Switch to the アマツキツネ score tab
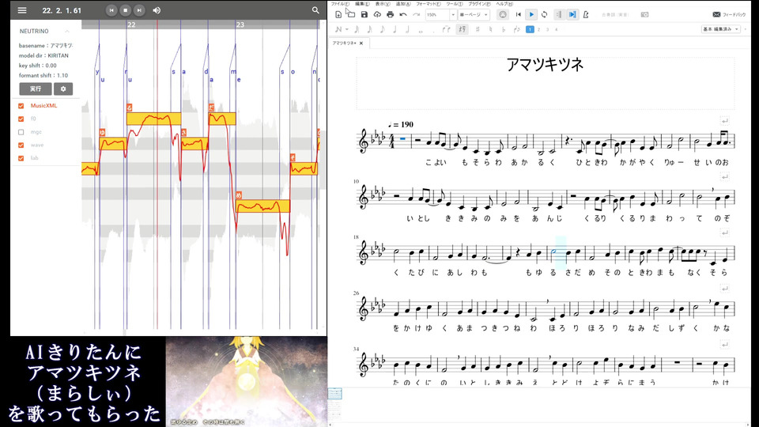The image size is (759, 427). 345,43
